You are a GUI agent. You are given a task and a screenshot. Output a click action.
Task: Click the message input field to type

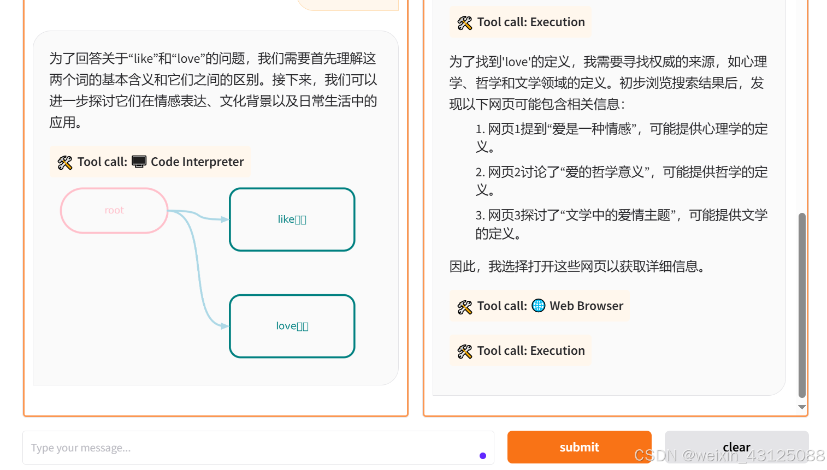coord(218,448)
